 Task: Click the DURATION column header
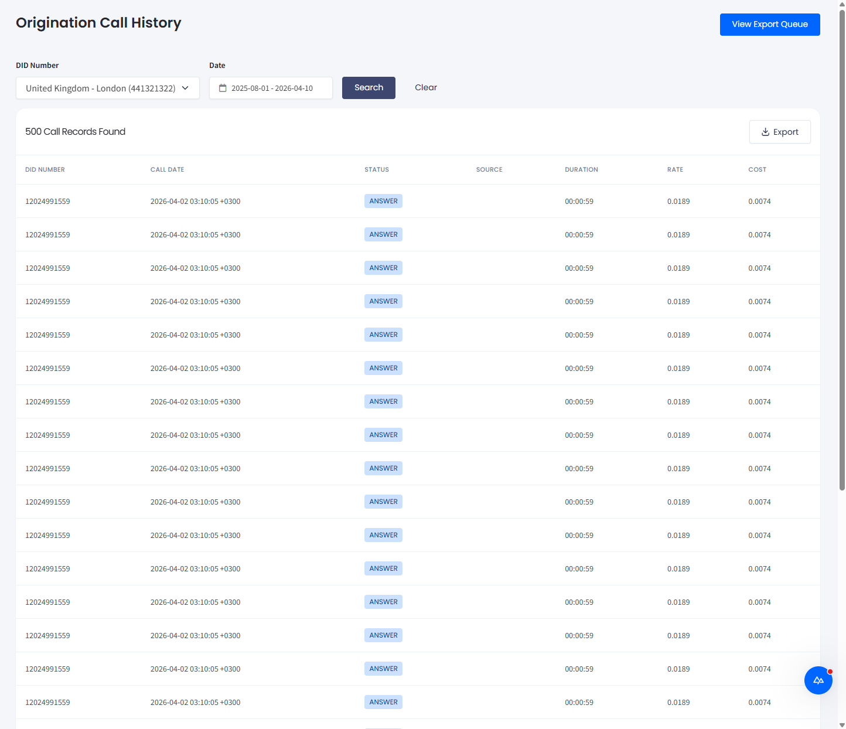tap(581, 170)
